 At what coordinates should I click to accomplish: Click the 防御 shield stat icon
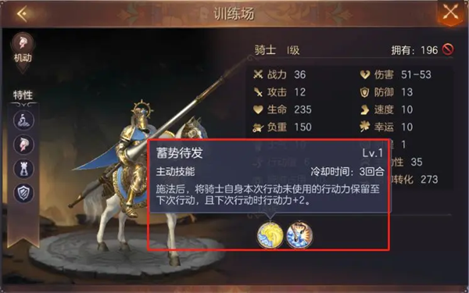tap(364, 92)
